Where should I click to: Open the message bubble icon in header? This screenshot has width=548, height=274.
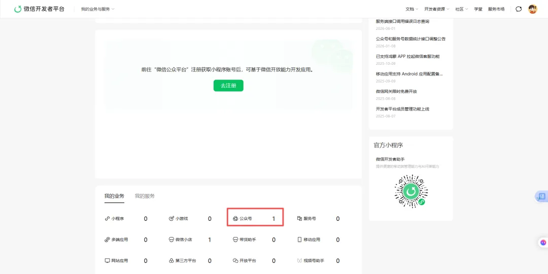(x=519, y=9)
